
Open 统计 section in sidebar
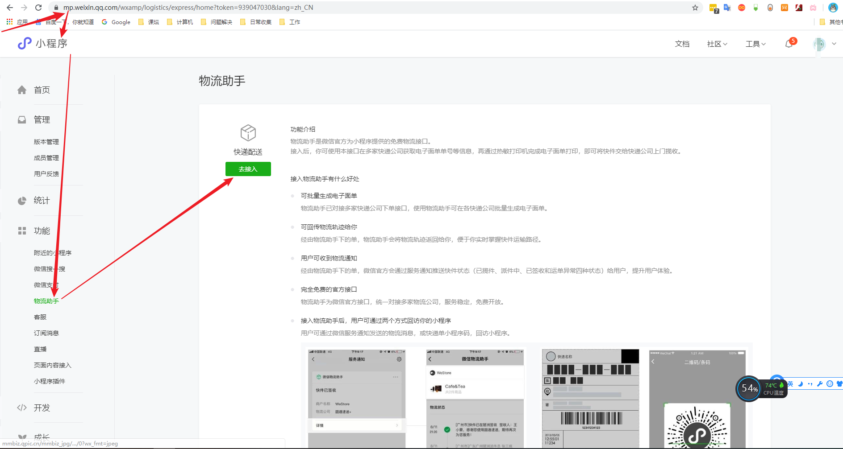(x=42, y=201)
